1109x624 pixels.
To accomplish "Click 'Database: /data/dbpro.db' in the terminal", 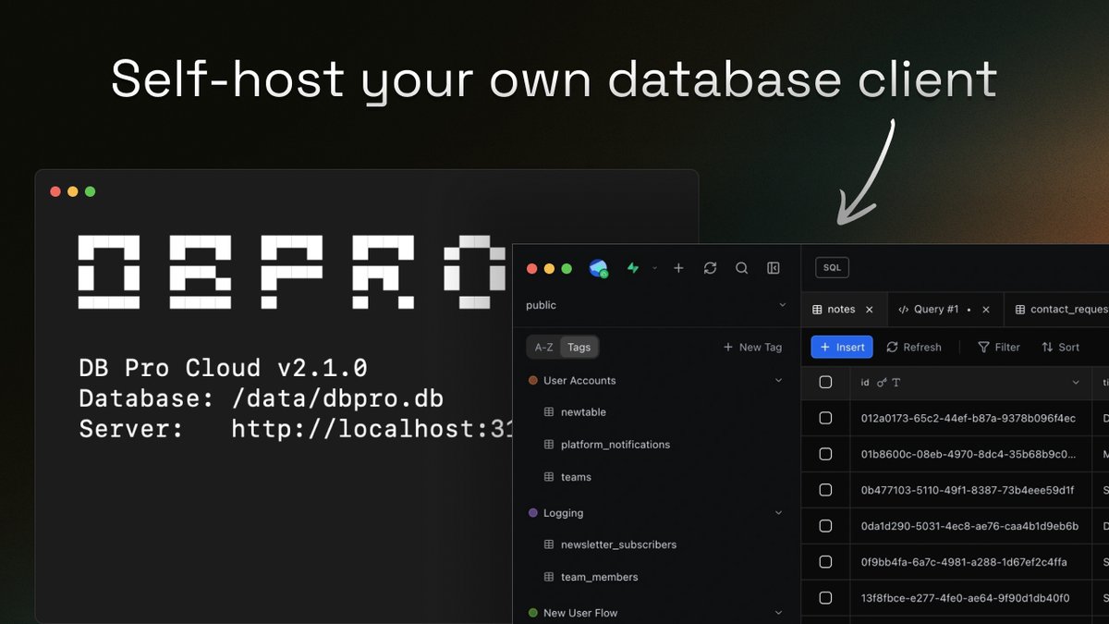I will 262,398.
